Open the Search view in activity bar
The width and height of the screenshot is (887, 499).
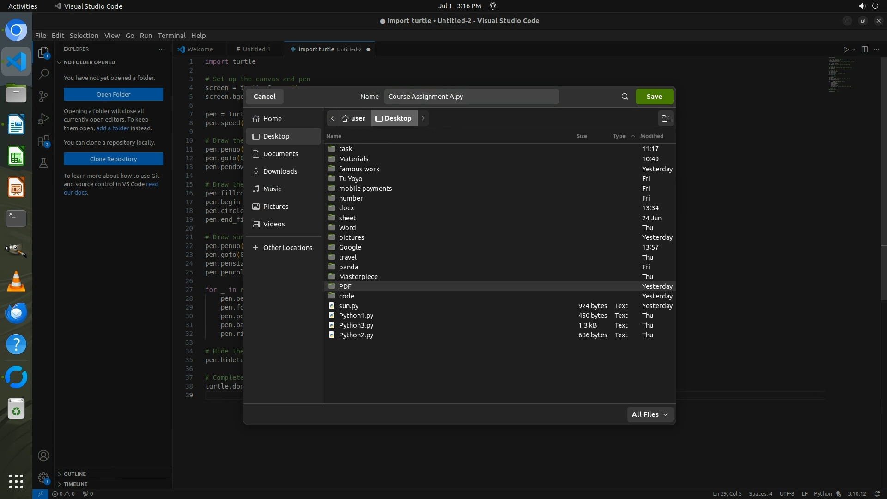coord(43,74)
